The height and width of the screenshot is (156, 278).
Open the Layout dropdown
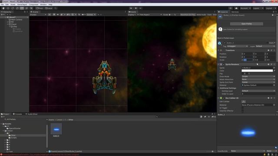pos(271,8)
